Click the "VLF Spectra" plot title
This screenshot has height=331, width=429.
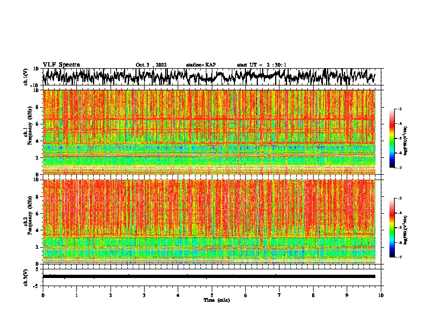tap(61, 64)
